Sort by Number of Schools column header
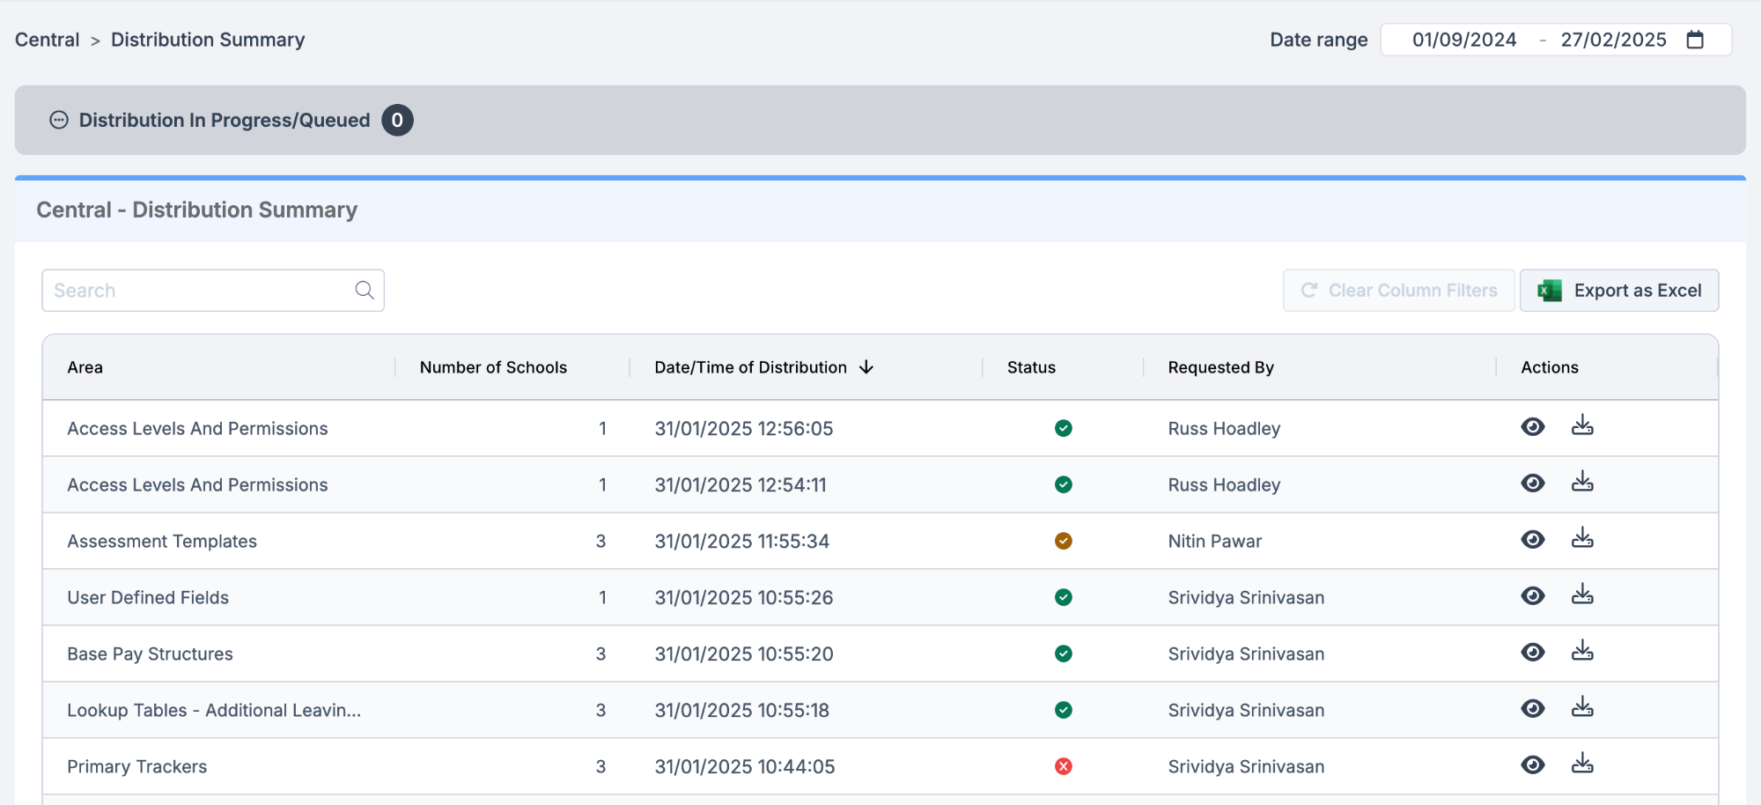This screenshot has width=1761, height=805. (493, 367)
